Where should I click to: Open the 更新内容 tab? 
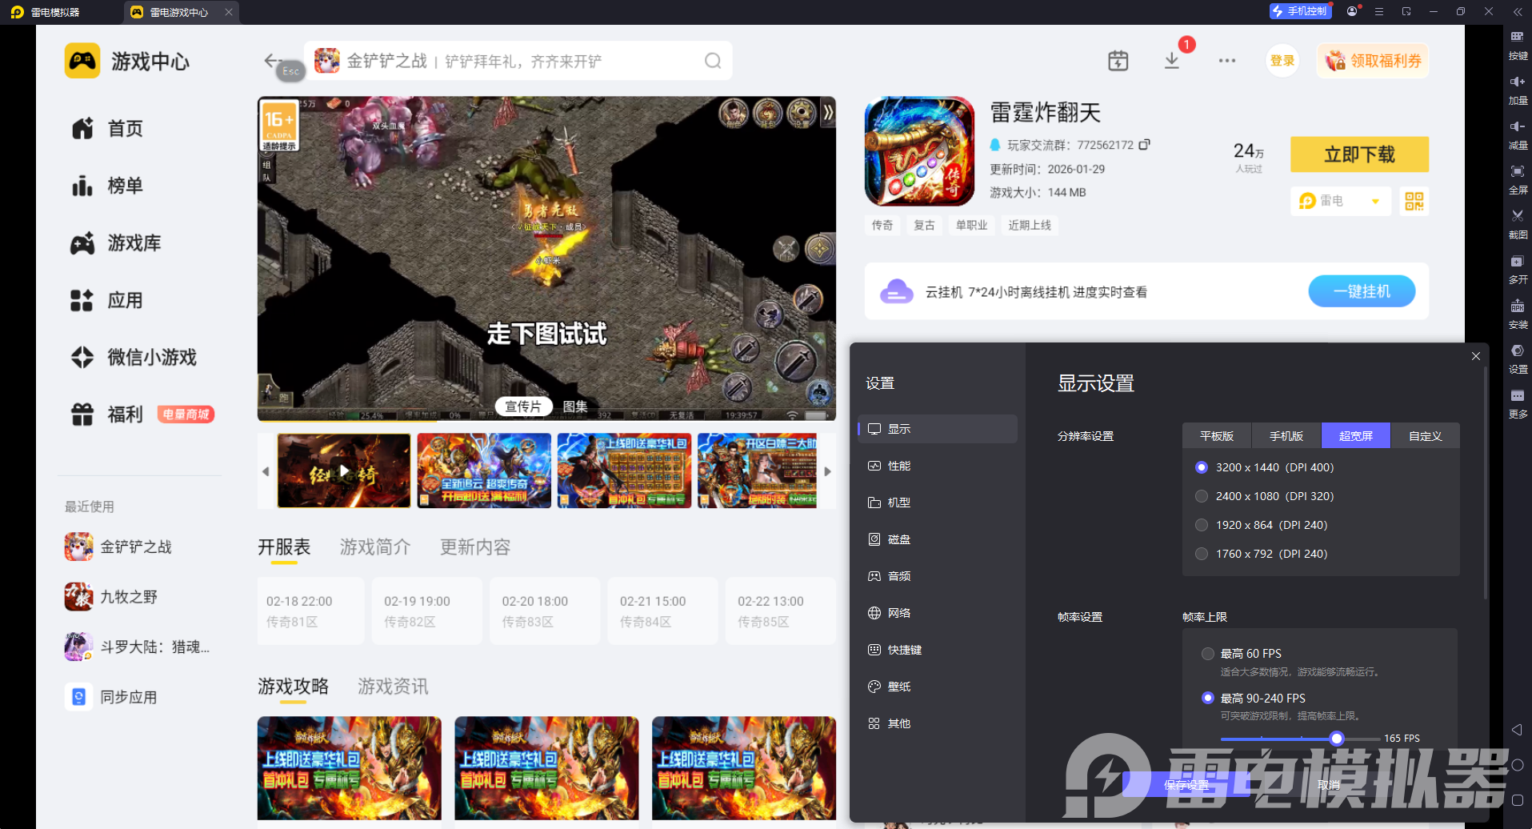[475, 547]
